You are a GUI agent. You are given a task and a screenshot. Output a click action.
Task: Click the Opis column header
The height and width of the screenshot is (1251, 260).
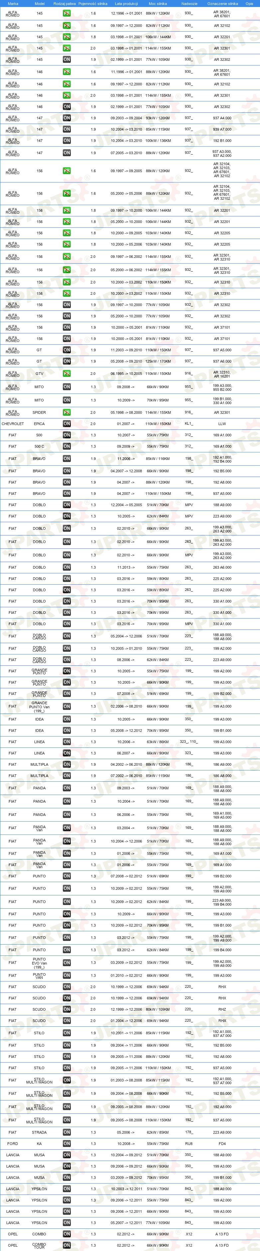pyautogui.click(x=249, y=3)
